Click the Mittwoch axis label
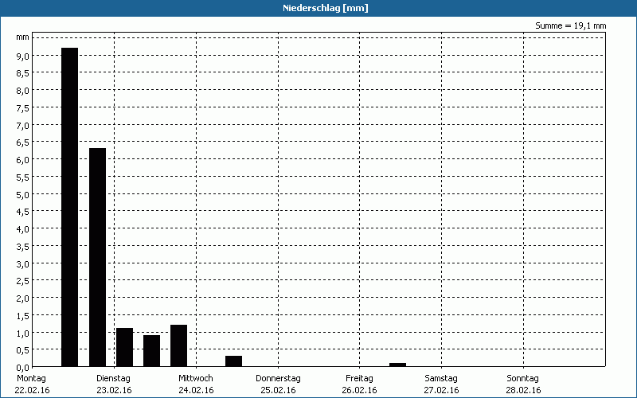Image resolution: width=637 pixels, height=398 pixels. coord(195,378)
